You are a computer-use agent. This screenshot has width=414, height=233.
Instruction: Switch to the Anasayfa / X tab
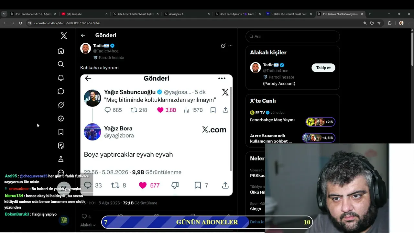(187, 14)
